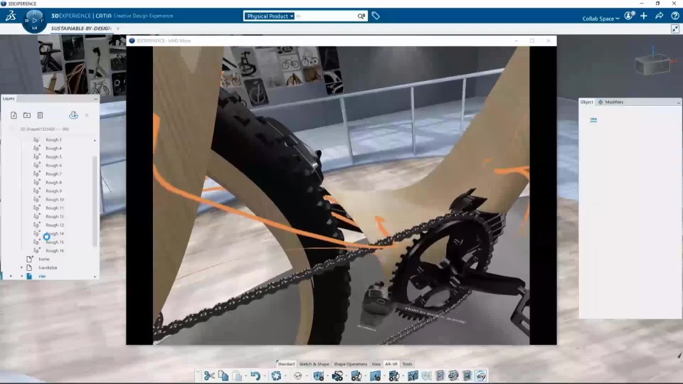The height and width of the screenshot is (384, 683).
Task: Select the Rough 10 layer
Action: (x=55, y=199)
